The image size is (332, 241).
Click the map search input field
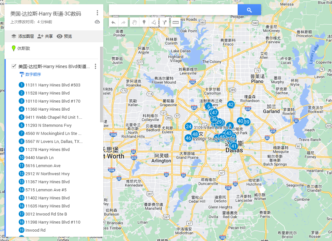[x=173, y=10]
